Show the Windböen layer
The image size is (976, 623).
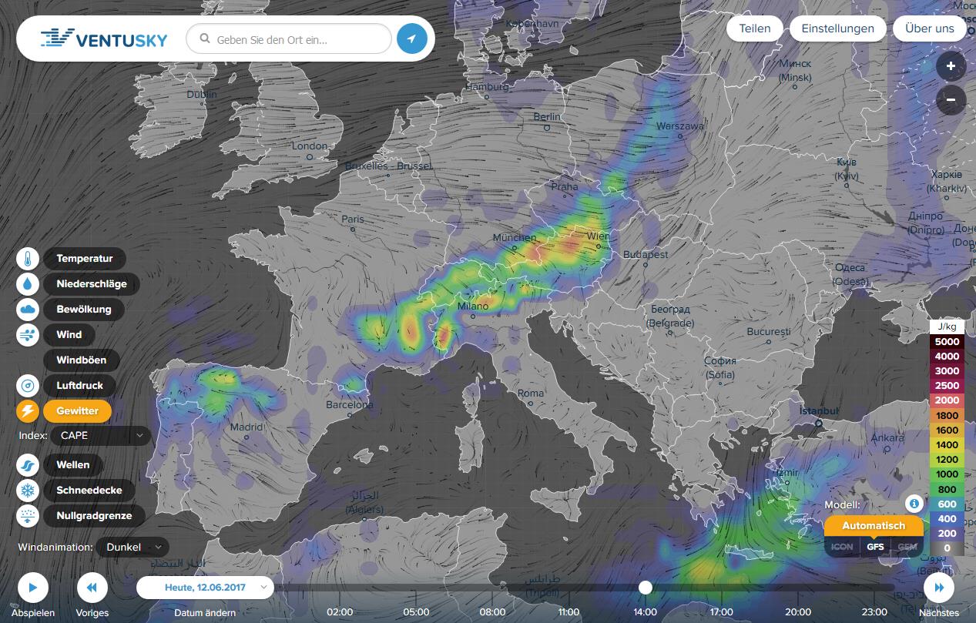pos(82,360)
